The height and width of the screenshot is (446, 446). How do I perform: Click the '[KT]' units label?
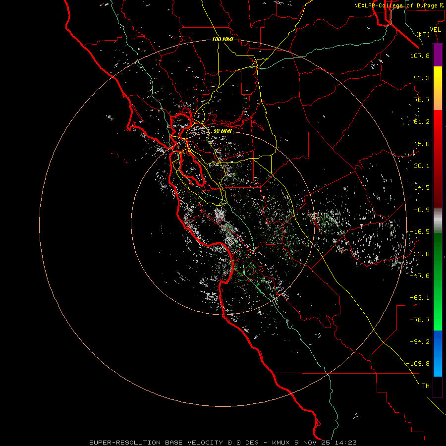point(423,34)
